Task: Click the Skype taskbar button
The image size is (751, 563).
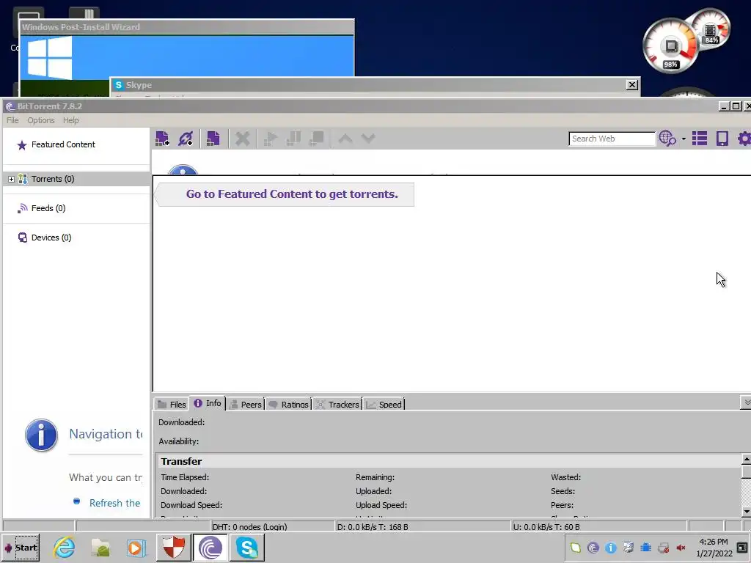Action: coord(247,548)
